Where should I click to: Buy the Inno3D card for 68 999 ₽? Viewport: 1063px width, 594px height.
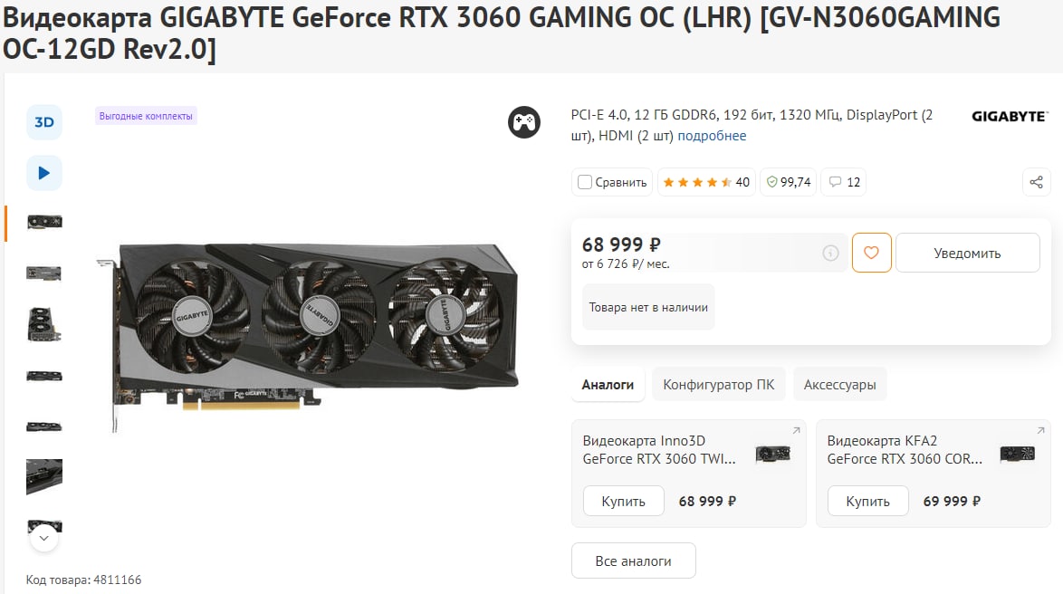click(x=624, y=501)
